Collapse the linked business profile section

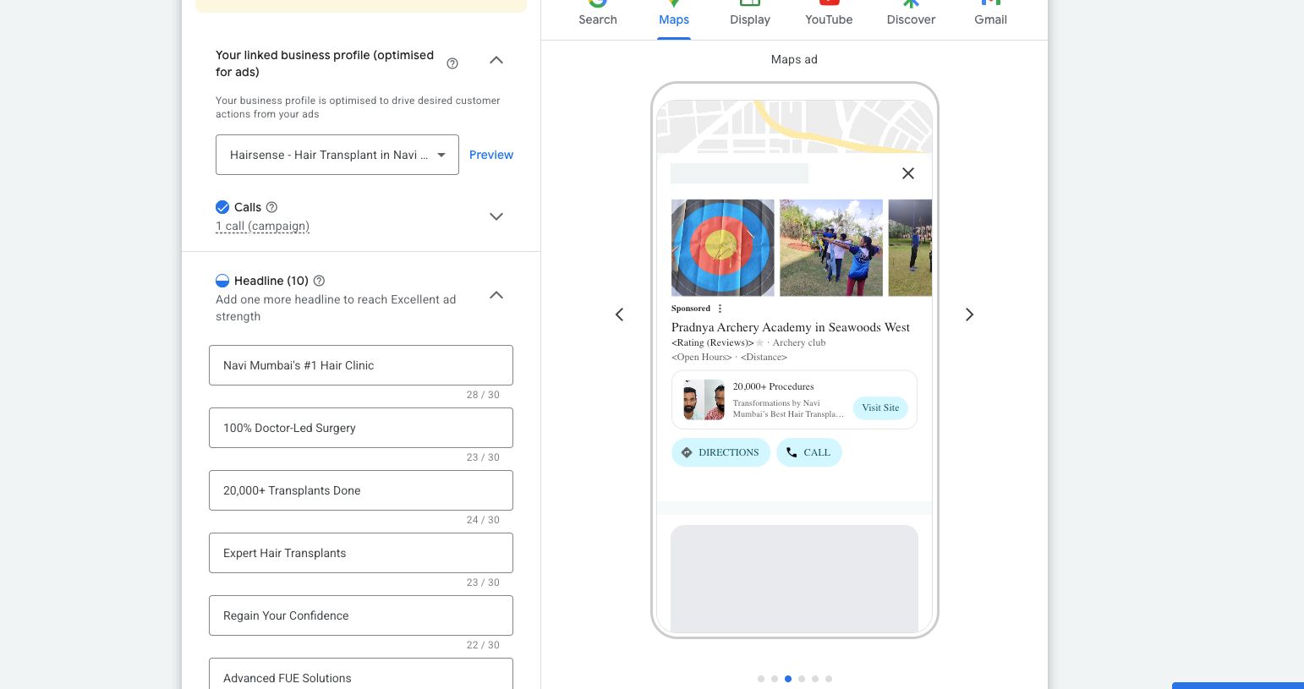point(496,60)
